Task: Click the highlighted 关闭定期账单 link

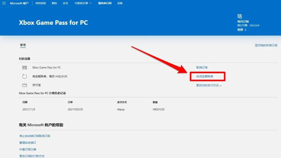Action: click(204, 76)
